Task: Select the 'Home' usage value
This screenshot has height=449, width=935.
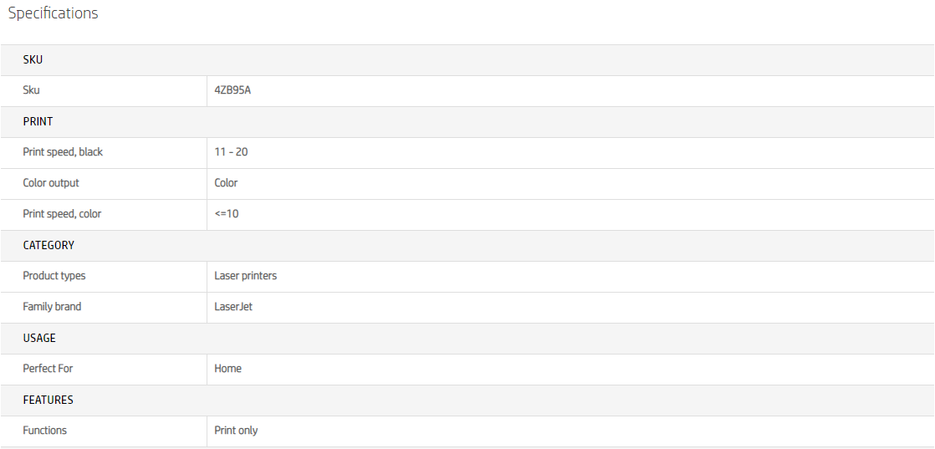Action: tap(227, 369)
